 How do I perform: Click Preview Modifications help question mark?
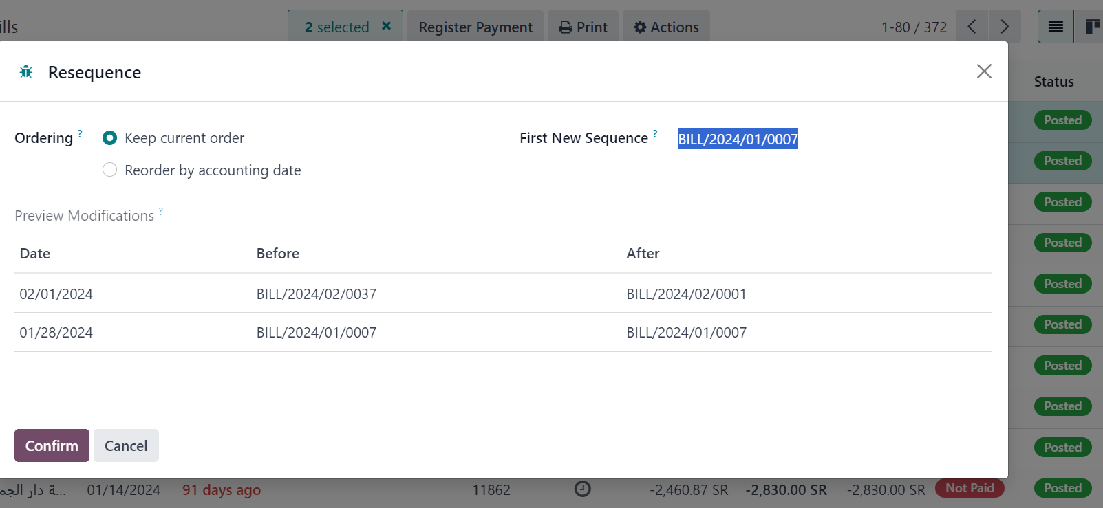point(161,211)
